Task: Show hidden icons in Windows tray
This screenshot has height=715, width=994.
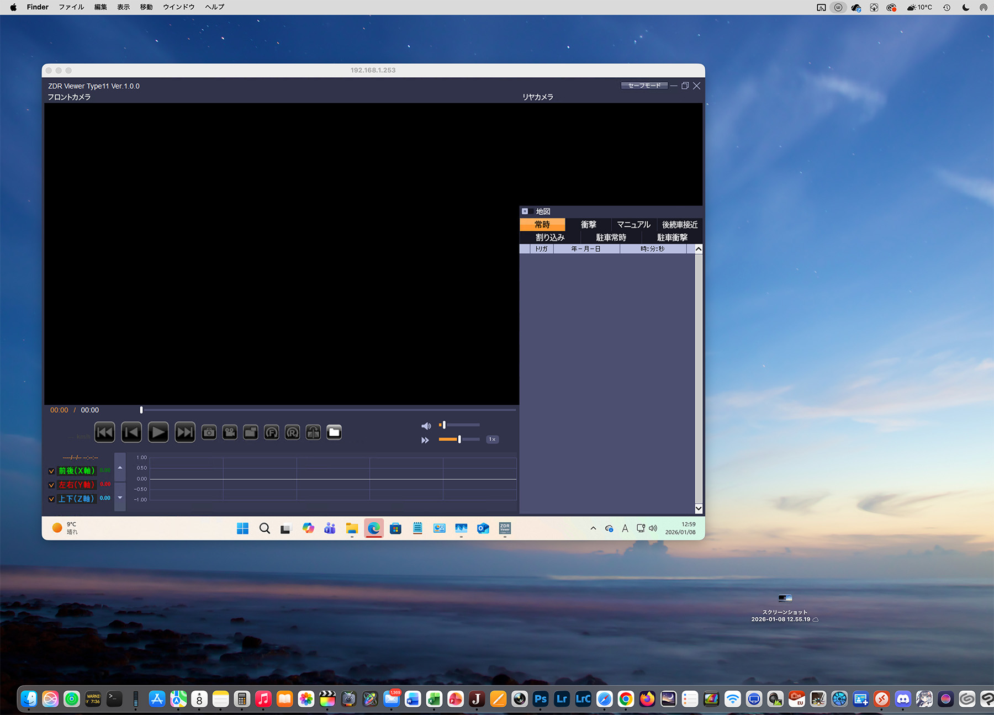Action: (593, 528)
